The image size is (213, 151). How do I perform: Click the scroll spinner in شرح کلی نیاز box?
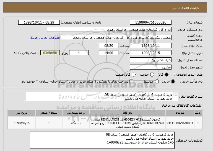pos(176,95)
